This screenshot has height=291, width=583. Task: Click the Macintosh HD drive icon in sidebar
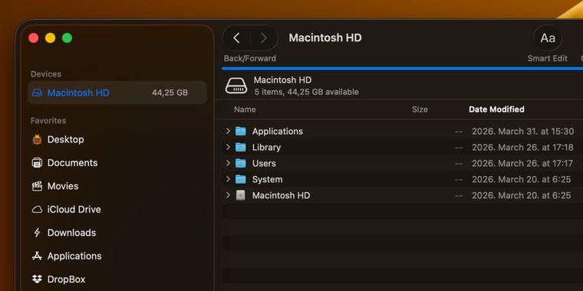[x=37, y=93]
